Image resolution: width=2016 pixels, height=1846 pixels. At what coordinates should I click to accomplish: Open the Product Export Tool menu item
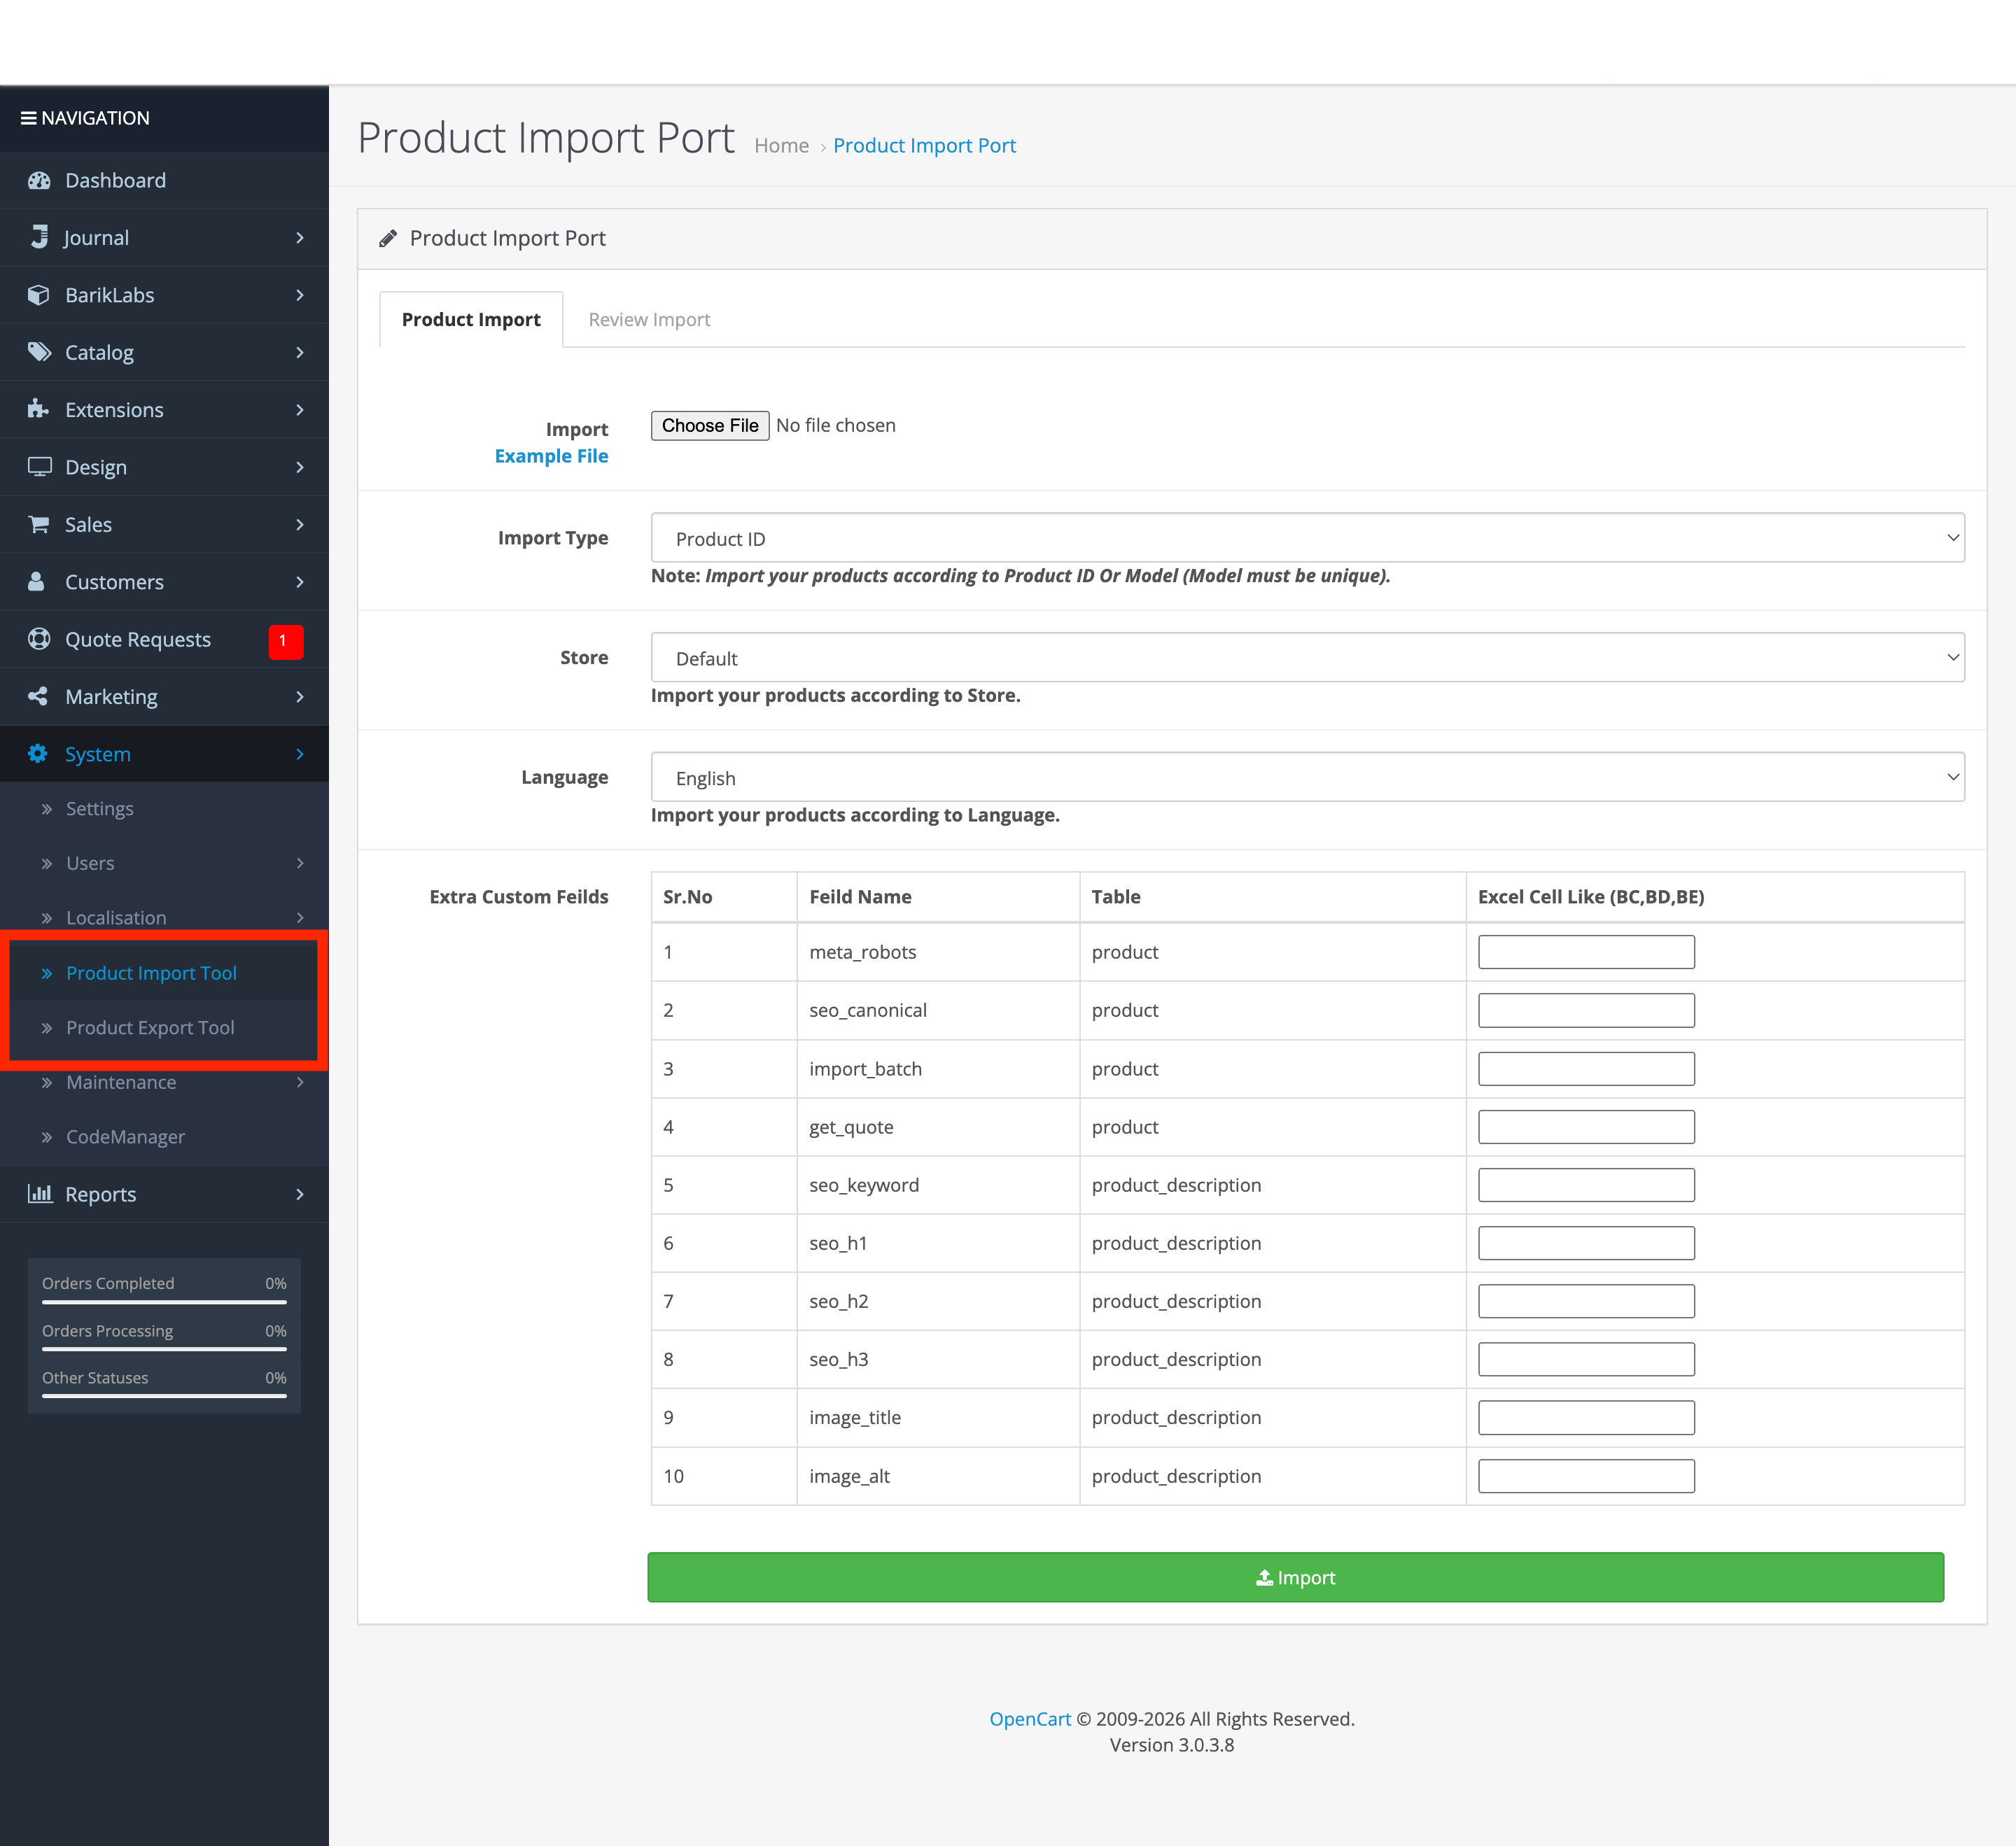pyautogui.click(x=150, y=1027)
